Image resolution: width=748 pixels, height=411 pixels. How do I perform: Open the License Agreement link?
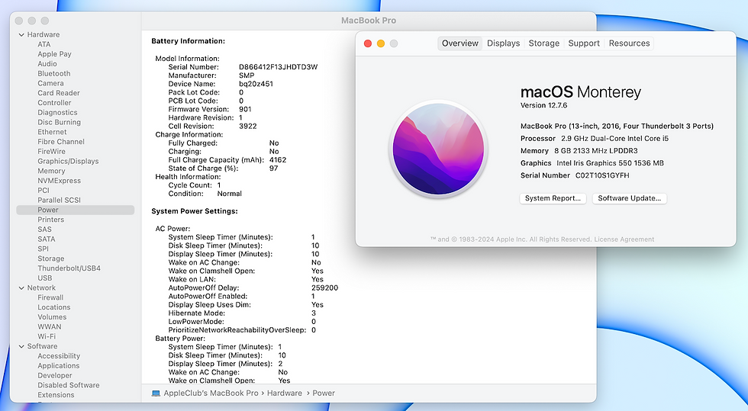point(624,239)
